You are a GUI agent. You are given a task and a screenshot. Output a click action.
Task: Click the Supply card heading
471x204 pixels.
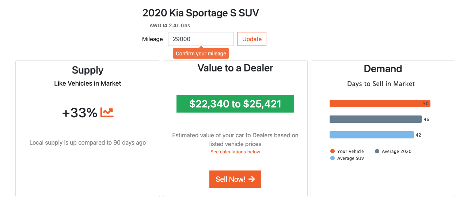88,70
